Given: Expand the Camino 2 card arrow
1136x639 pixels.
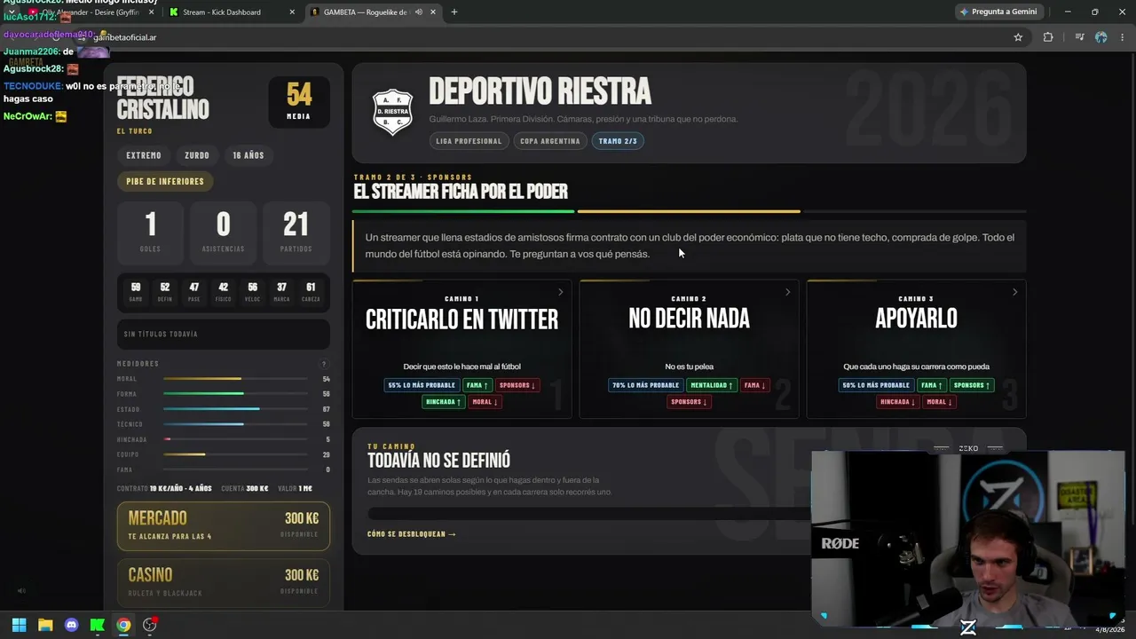Looking at the screenshot, I should 787,292.
